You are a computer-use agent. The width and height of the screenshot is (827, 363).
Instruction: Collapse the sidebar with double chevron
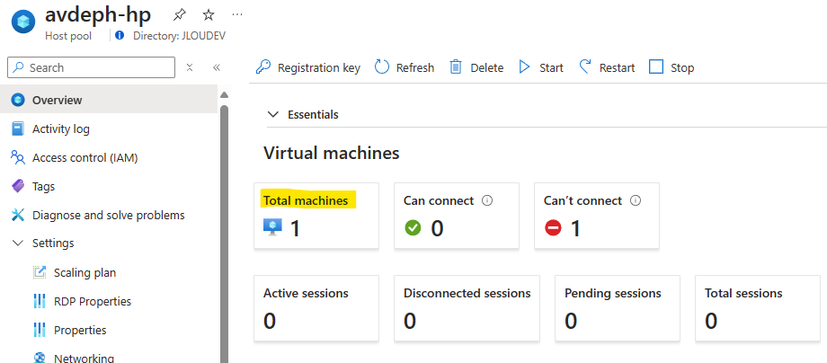[x=217, y=67]
